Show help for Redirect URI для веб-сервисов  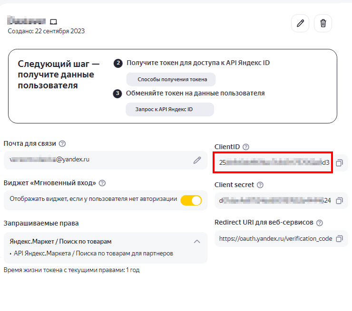pos(320,223)
